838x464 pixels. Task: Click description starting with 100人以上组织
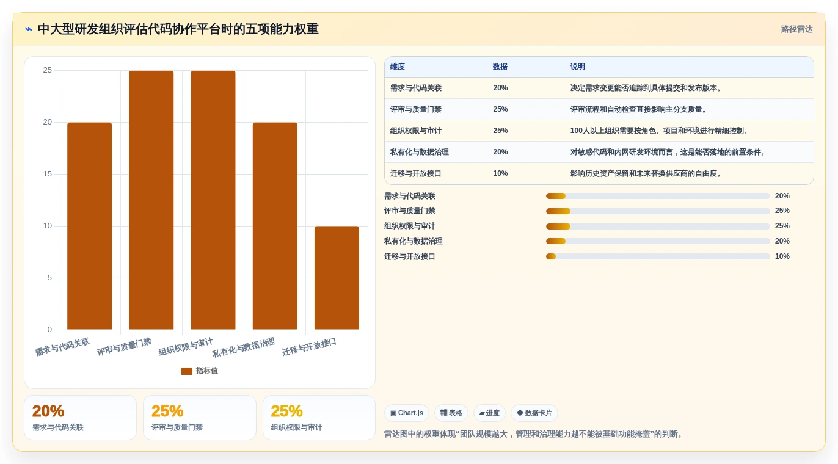coord(661,131)
